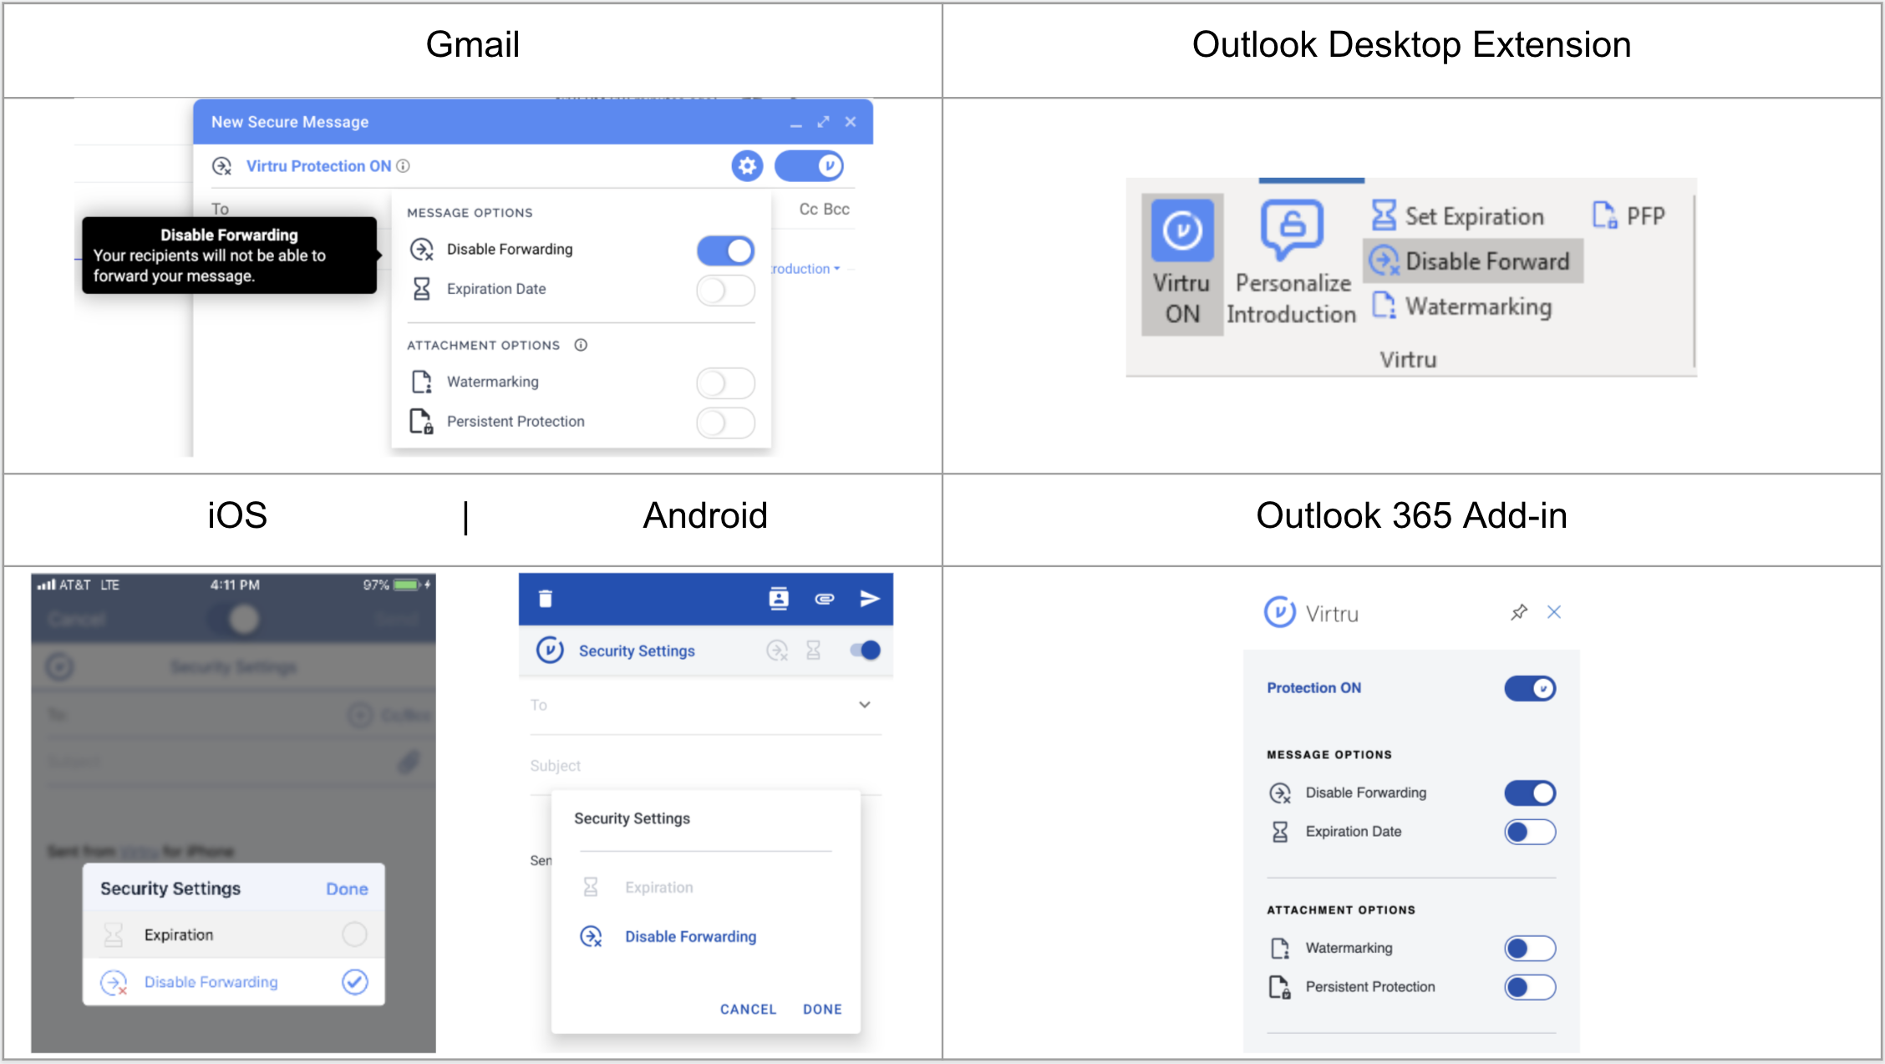Toggle Android Security Settings protection switch
Screen dimensions: 1885x1064
click(865, 651)
